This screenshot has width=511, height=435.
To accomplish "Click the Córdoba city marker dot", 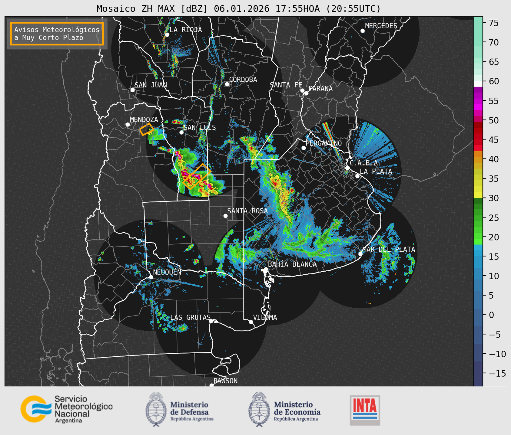I will point(227,84).
